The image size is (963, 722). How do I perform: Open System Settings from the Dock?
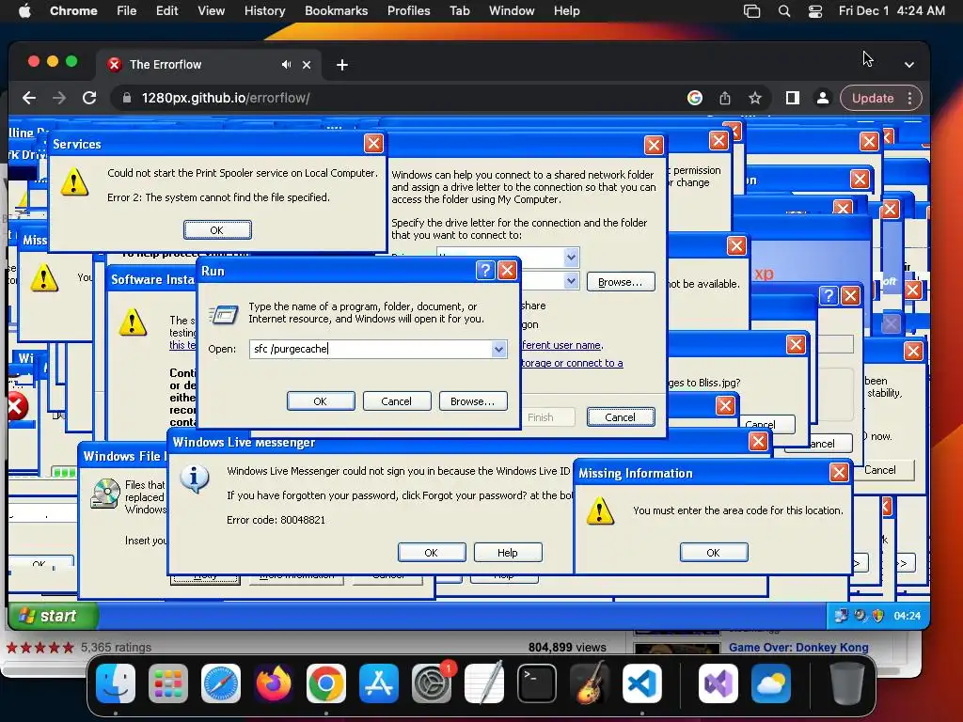coord(431,683)
